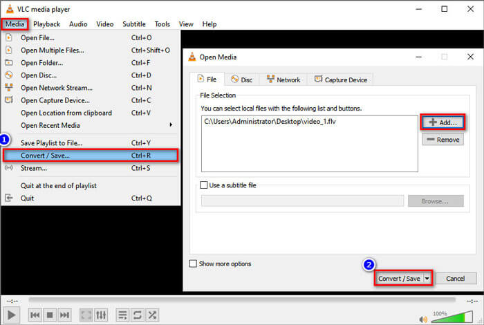Toggle fullscreen video icon
This screenshot has width=484, height=325.
(86, 315)
